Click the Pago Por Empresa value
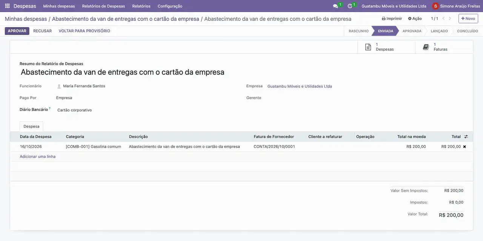483x241 pixels. (64, 98)
